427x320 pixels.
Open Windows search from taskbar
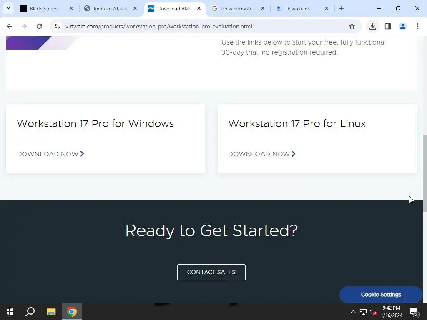(x=30, y=312)
